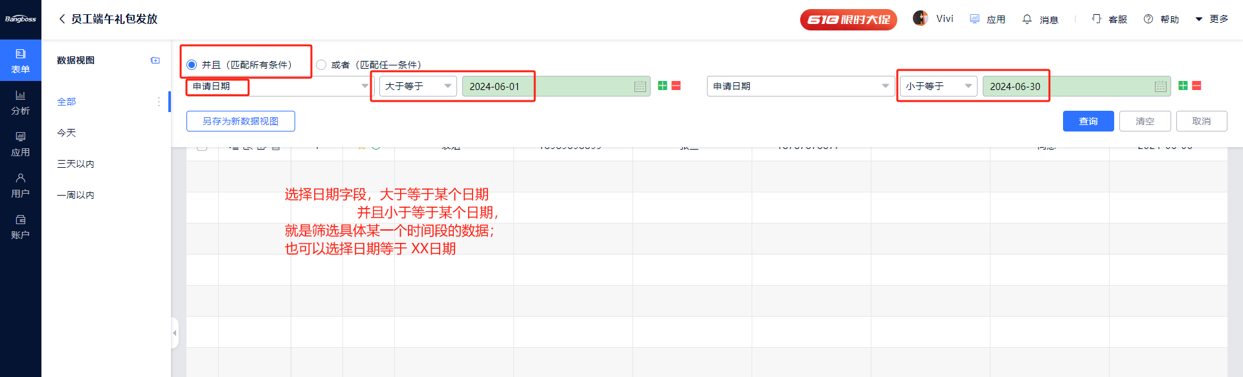
Task: Click the 消息 bell icon
Action: click(1027, 19)
